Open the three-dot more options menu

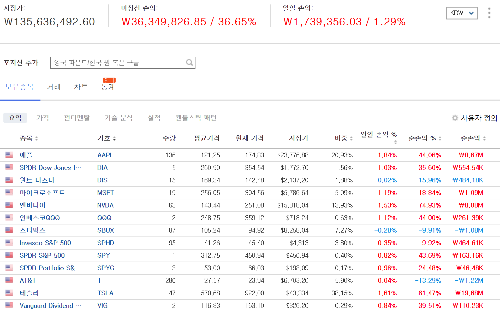(489, 13)
